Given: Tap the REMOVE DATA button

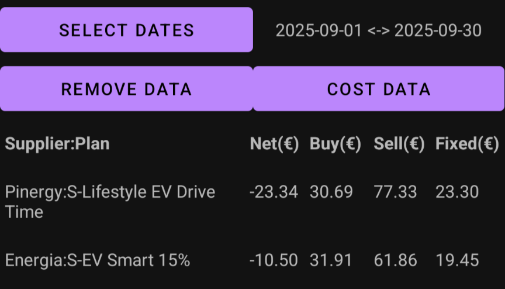Looking at the screenshot, I should 126,89.
